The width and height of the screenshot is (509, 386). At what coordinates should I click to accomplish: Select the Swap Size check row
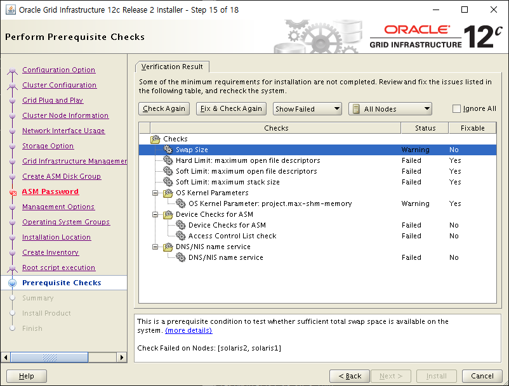[317, 150]
